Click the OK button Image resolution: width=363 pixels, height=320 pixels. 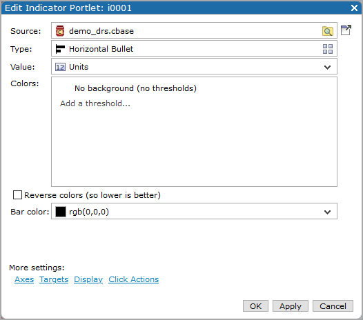tap(255, 306)
